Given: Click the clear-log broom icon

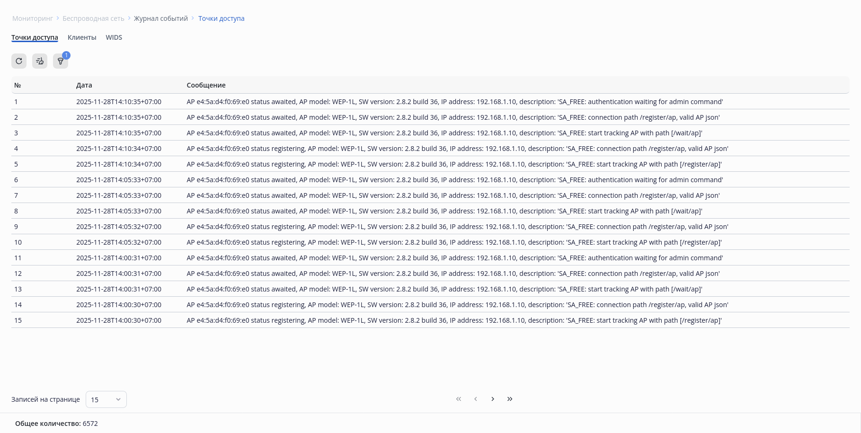Looking at the screenshot, I should [x=40, y=61].
